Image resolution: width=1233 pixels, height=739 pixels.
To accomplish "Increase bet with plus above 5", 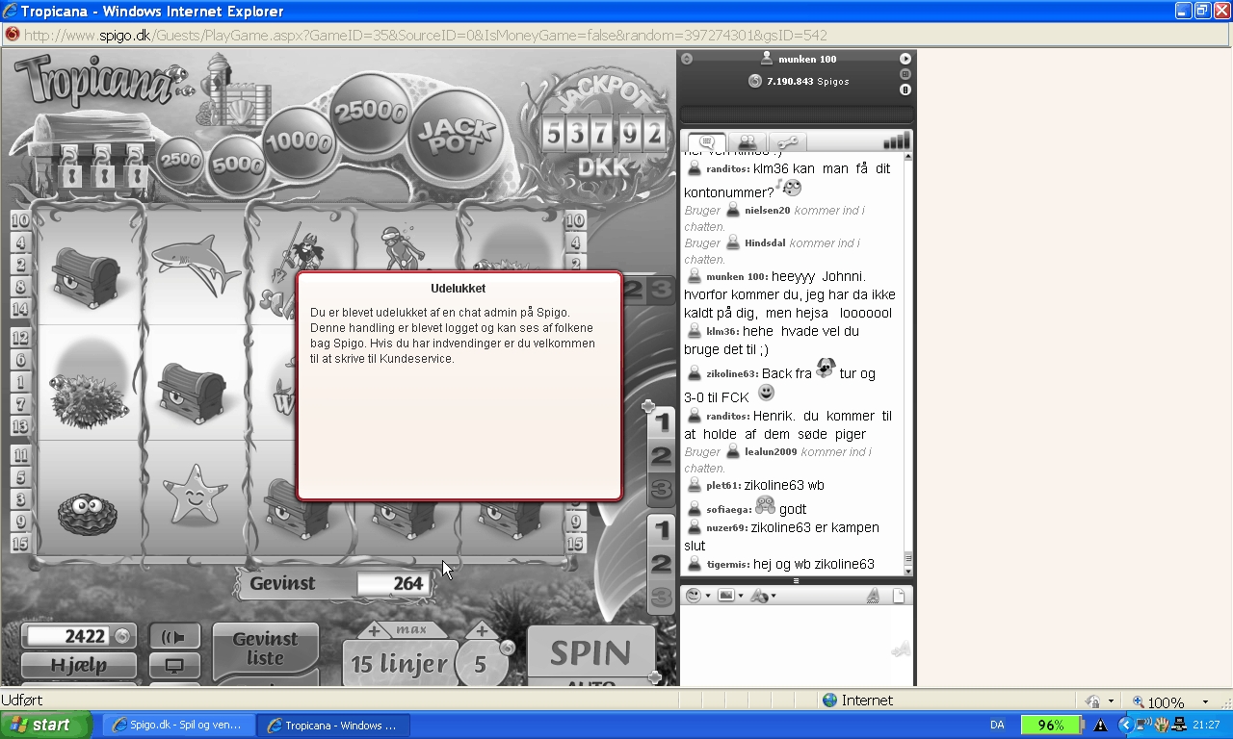I will [x=480, y=631].
